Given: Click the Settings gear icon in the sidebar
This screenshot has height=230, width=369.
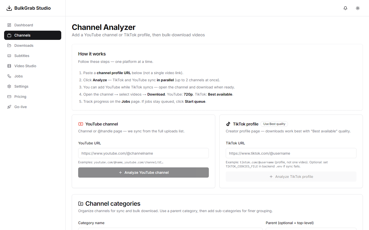Looking at the screenshot, I should click(9, 86).
